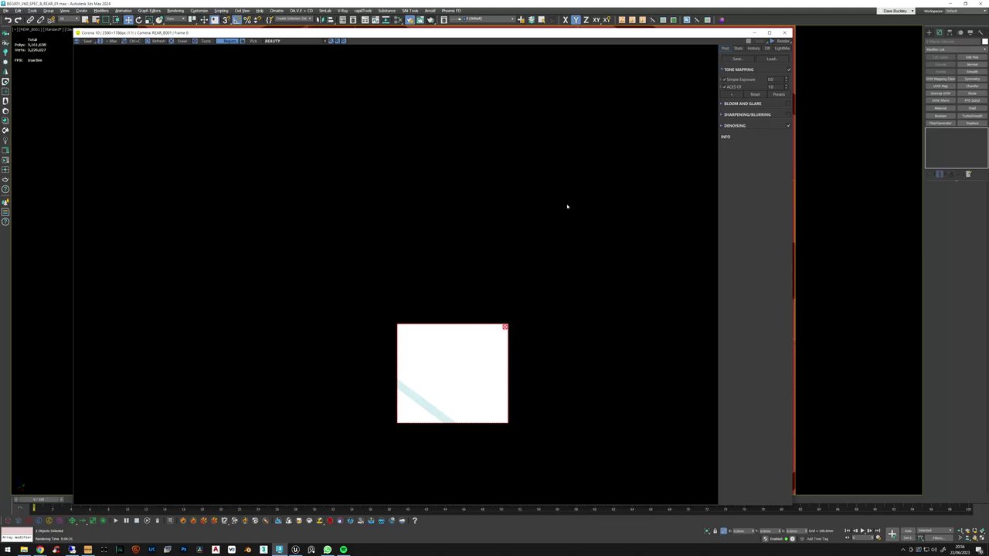Switch to the Stats tab
The image size is (989, 556).
click(x=738, y=49)
